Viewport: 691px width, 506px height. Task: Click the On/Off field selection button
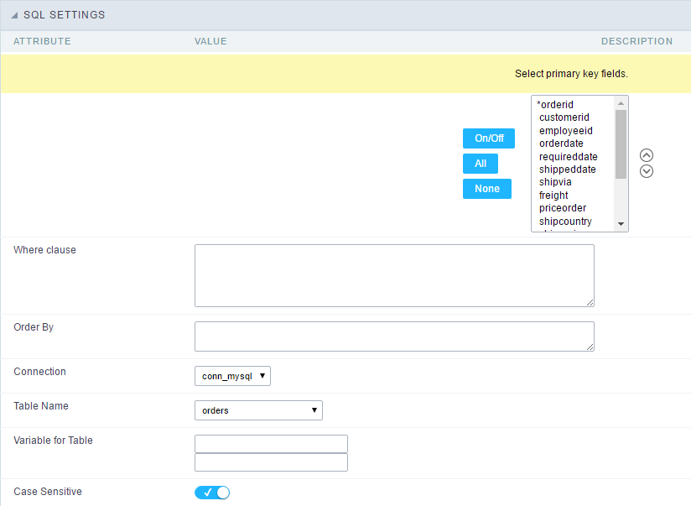(x=488, y=138)
